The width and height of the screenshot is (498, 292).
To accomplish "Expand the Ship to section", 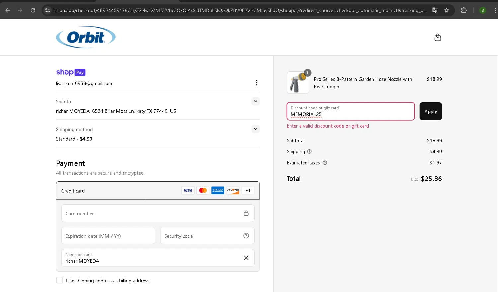I will 255,101.
